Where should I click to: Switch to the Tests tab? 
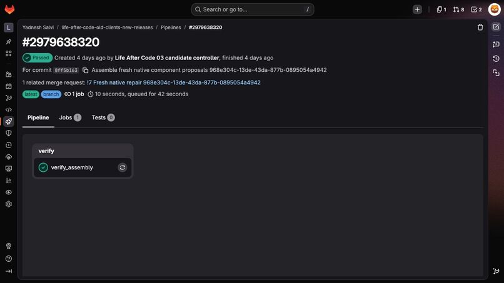[103, 117]
